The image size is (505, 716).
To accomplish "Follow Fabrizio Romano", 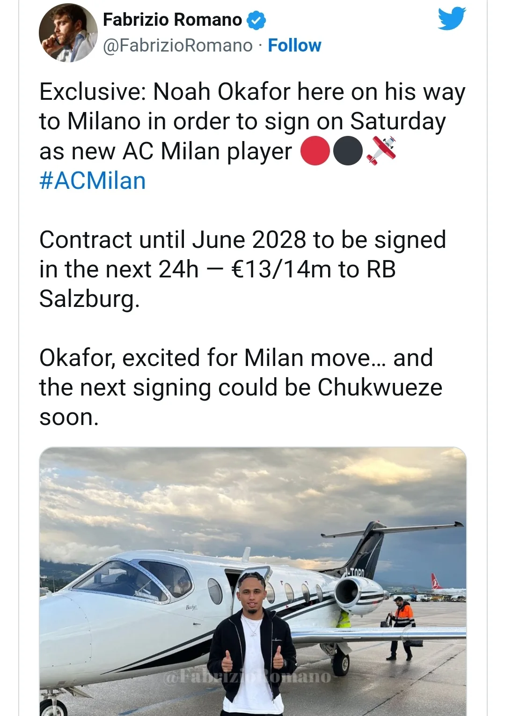I will 294,45.
